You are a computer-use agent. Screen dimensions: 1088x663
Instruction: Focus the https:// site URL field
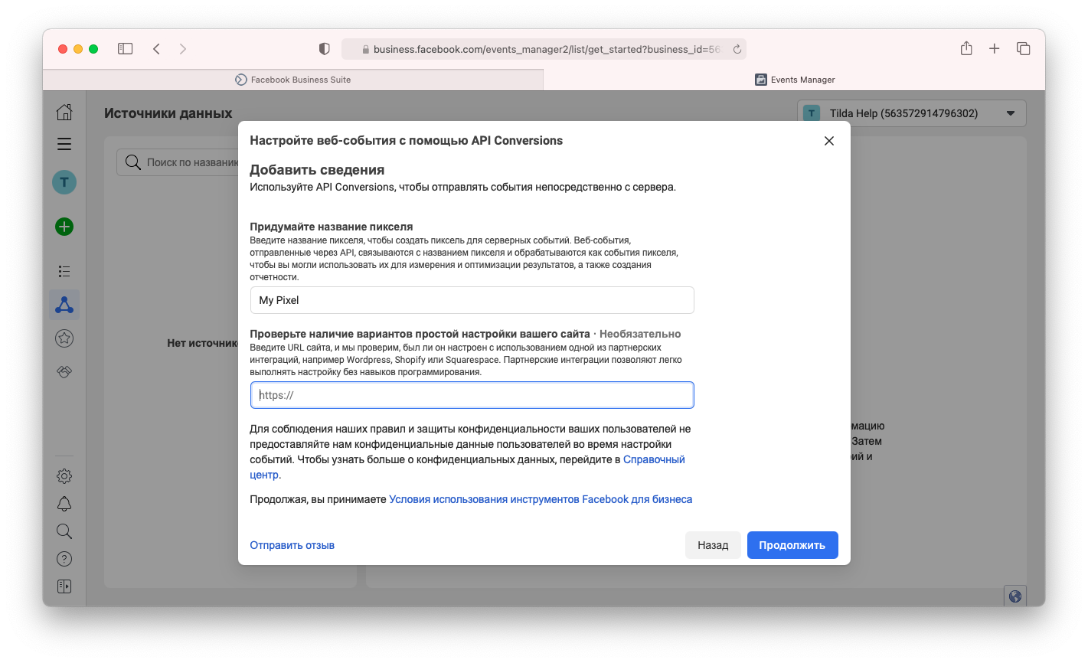click(472, 395)
